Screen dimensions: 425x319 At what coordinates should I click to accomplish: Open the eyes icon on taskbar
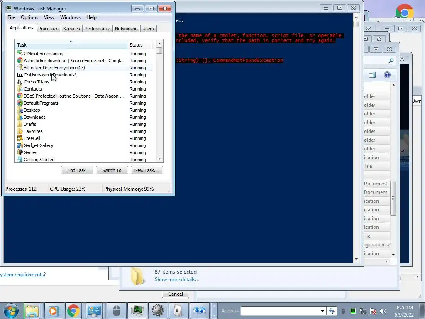click(x=200, y=311)
